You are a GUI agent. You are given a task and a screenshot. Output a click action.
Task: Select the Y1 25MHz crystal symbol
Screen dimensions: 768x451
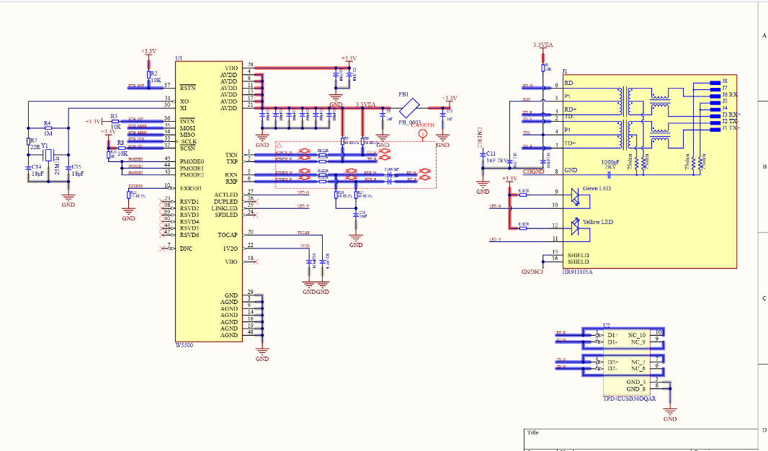48,155
